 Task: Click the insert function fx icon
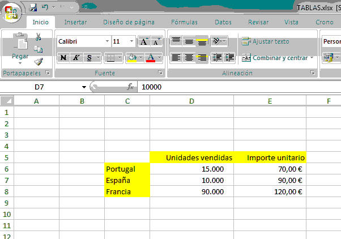[x=130, y=87]
